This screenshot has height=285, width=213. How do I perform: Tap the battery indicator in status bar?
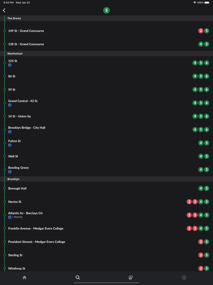pyautogui.click(x=207, y=2)
